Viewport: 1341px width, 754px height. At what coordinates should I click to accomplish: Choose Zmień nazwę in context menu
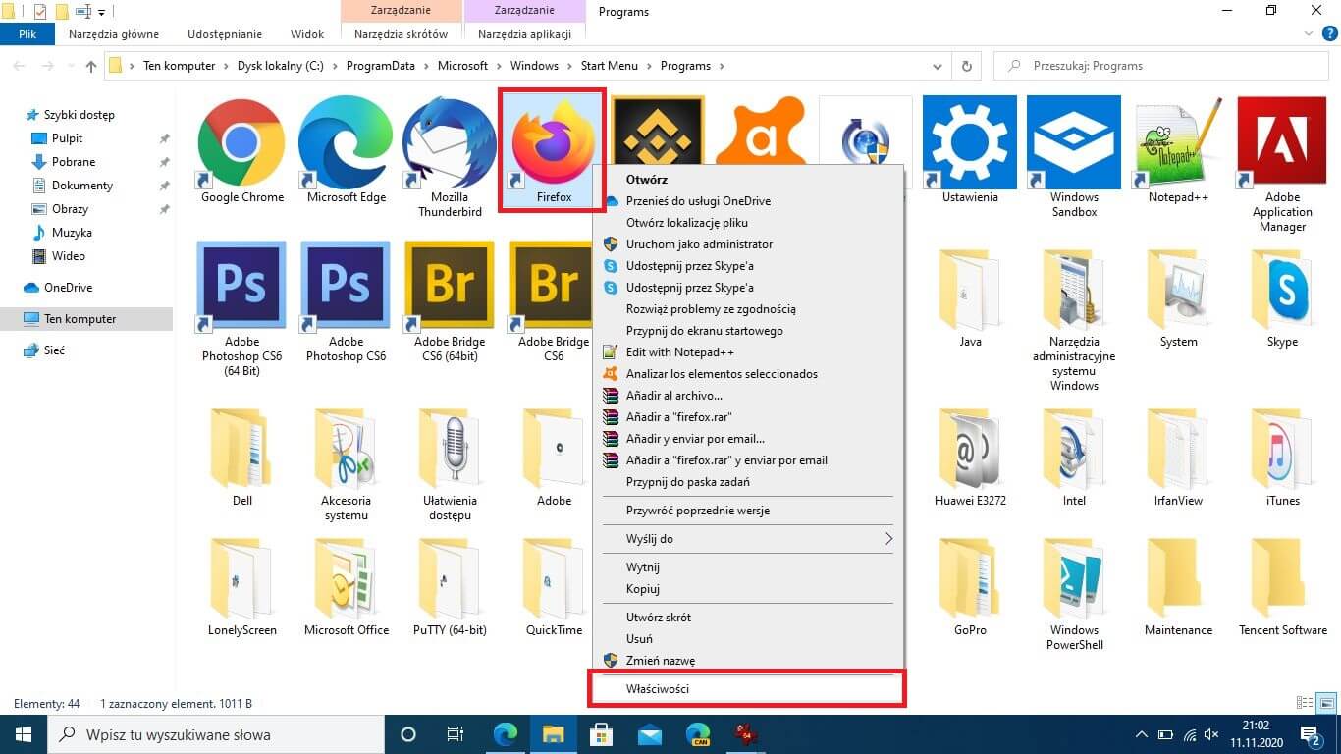[x=748, y=661]
